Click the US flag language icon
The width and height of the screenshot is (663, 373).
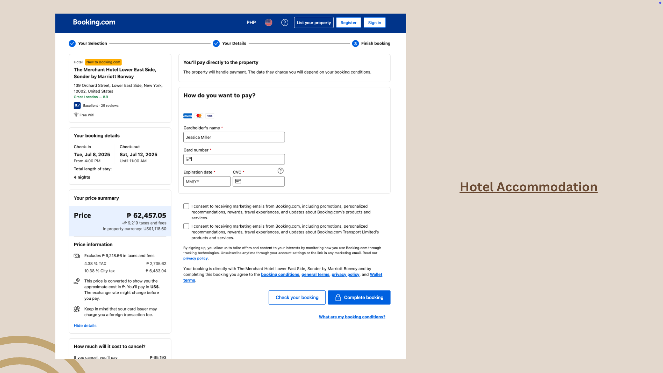(x=268, y=22)
